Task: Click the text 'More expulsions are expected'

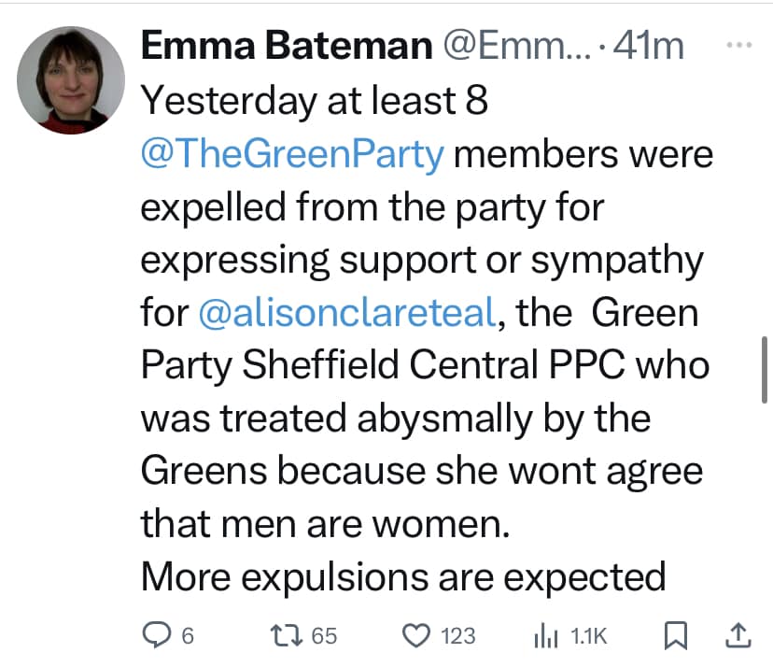Action: [402, 577]
